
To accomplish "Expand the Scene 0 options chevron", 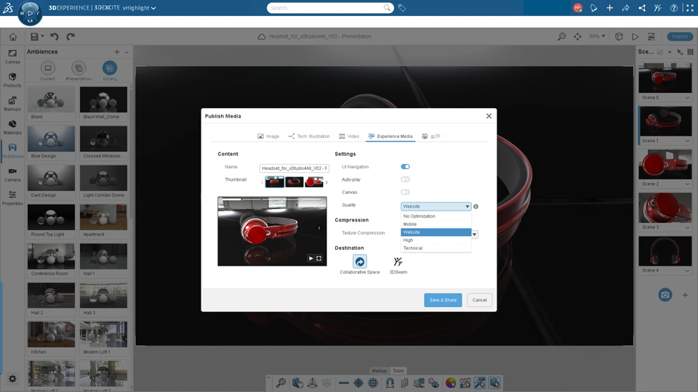I will [687, 98].
